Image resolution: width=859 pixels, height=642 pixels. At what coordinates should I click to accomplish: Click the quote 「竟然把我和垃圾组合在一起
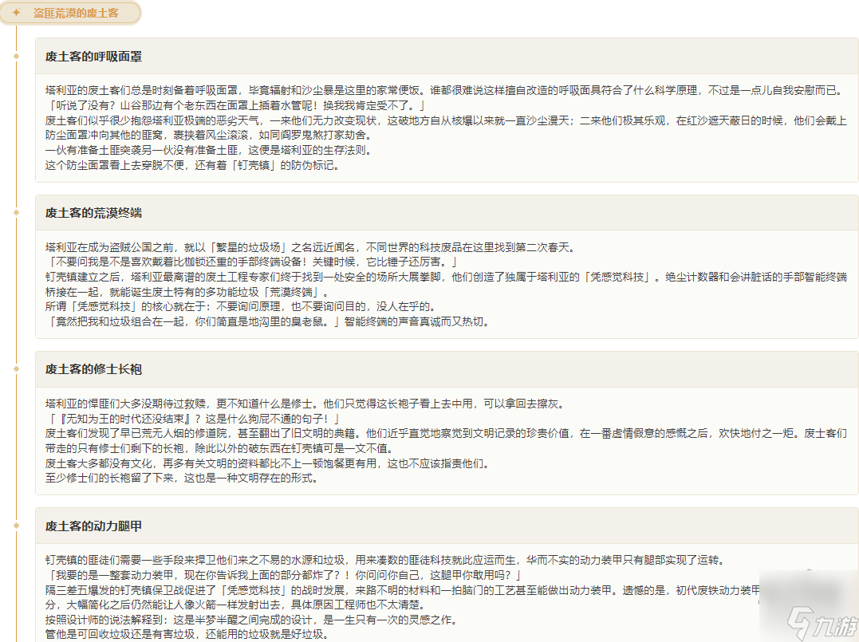[x=269, y=321]
